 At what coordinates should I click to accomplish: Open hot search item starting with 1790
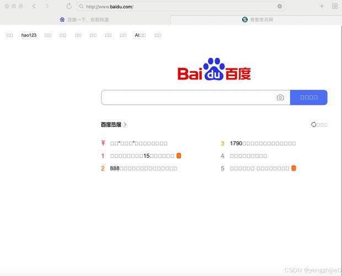point(263,144)
